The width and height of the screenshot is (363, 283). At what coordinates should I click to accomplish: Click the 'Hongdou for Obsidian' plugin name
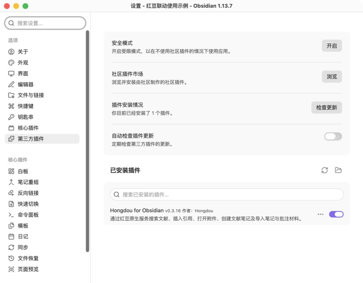point(137,210)
